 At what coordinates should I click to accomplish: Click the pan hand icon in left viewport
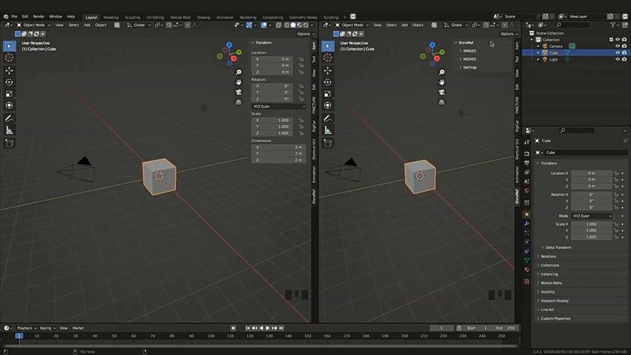point(238,82)
